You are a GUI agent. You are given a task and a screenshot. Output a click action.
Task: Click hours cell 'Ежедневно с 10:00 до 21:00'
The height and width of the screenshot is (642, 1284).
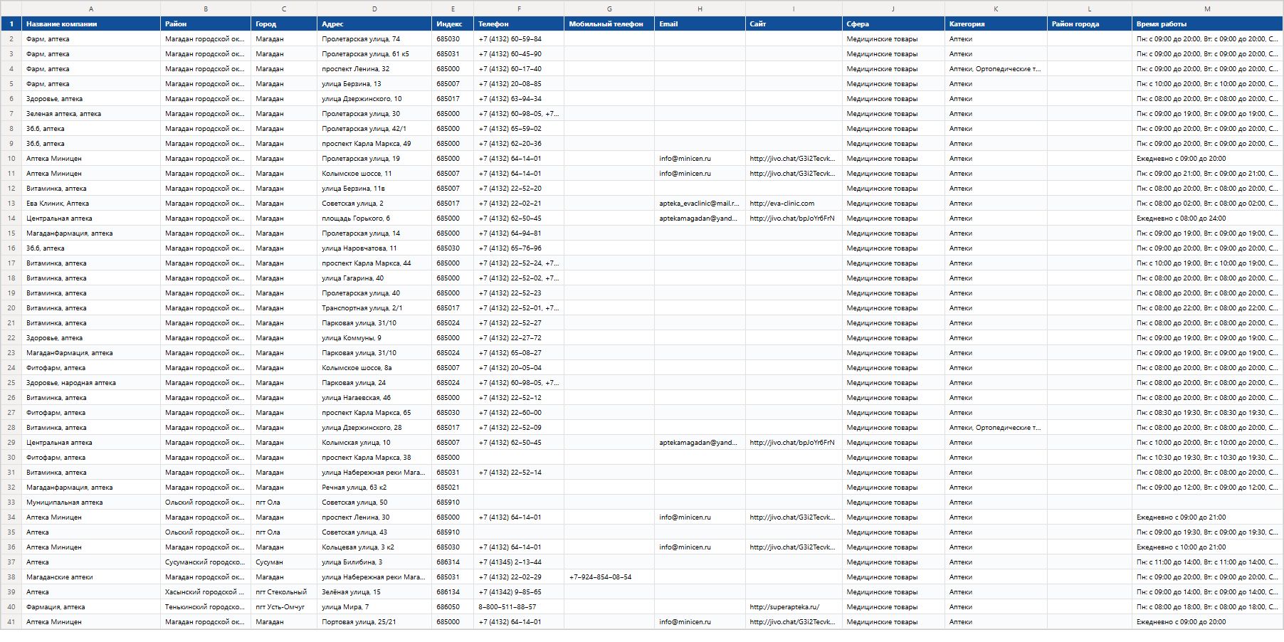1207,547
